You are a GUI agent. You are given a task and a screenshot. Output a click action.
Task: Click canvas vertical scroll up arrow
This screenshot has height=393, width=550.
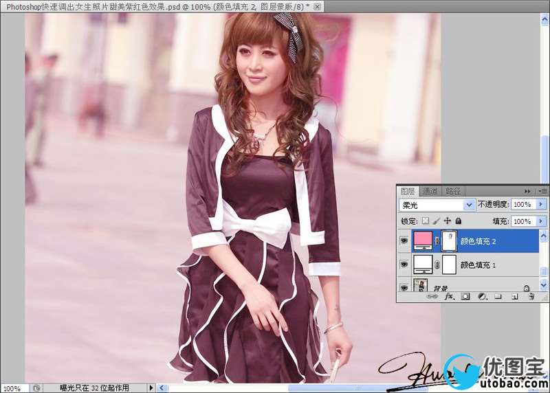point(545,20)
